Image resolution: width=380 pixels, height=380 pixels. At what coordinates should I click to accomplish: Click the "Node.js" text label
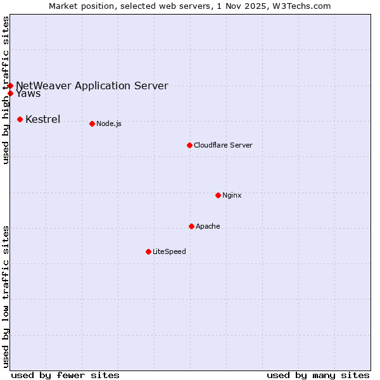coord(109,123)
